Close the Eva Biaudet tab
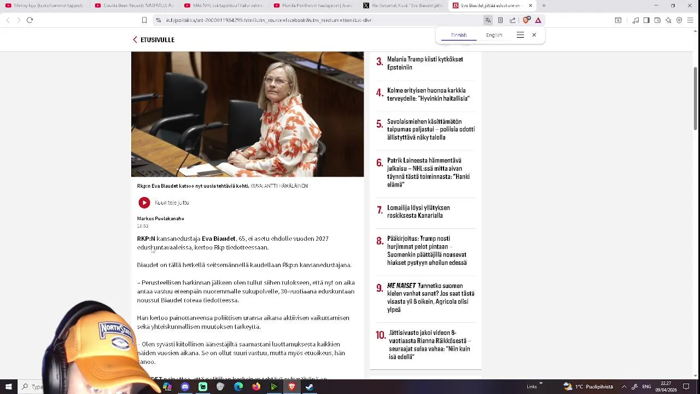Viewport: 700px width, 394px height. coord(530,5)
